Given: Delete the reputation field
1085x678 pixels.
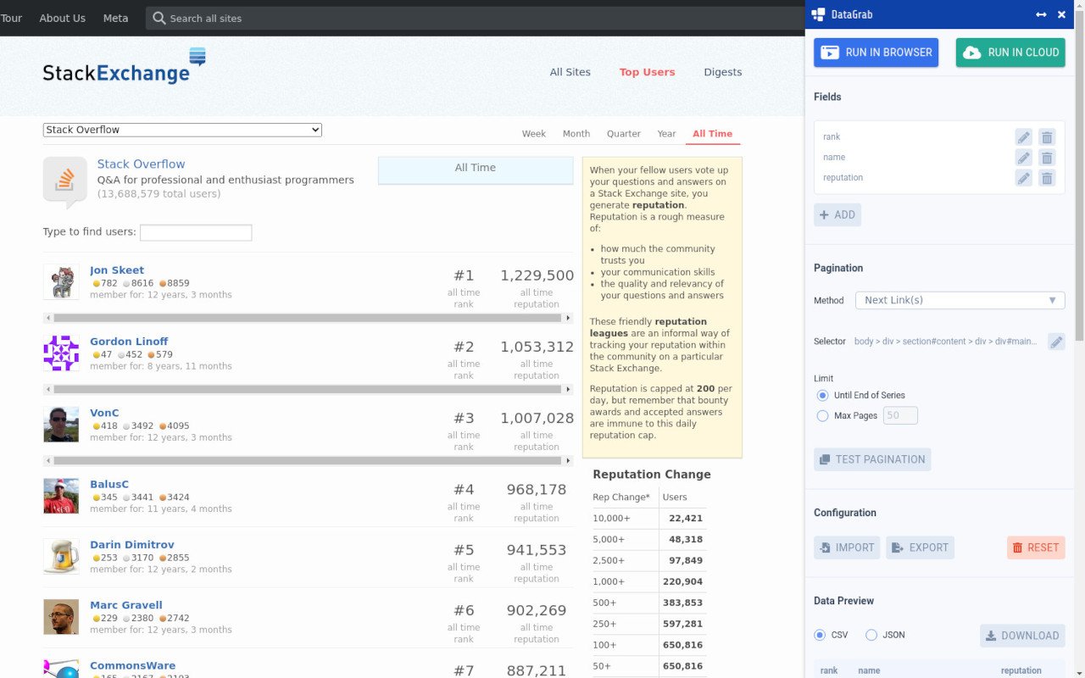Looking at the screenshot, I should [x=1047, y=178].
